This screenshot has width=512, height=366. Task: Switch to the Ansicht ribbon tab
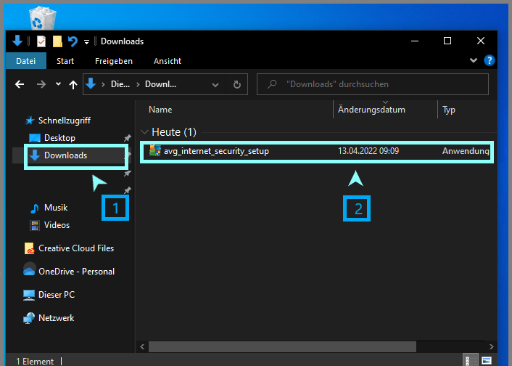(x=168, y=61)
